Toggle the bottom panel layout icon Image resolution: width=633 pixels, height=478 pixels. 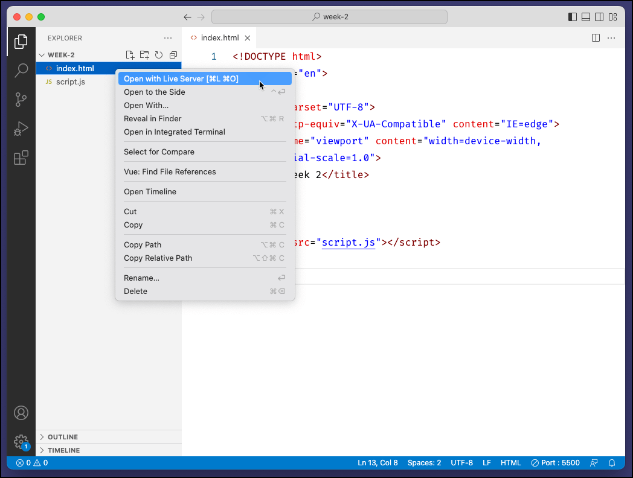coord(586,17)
